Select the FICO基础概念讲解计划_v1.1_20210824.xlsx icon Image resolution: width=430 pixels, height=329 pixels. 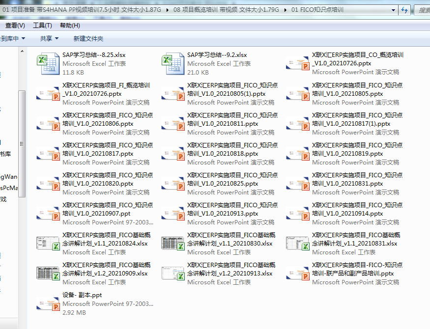coord(48,244)
